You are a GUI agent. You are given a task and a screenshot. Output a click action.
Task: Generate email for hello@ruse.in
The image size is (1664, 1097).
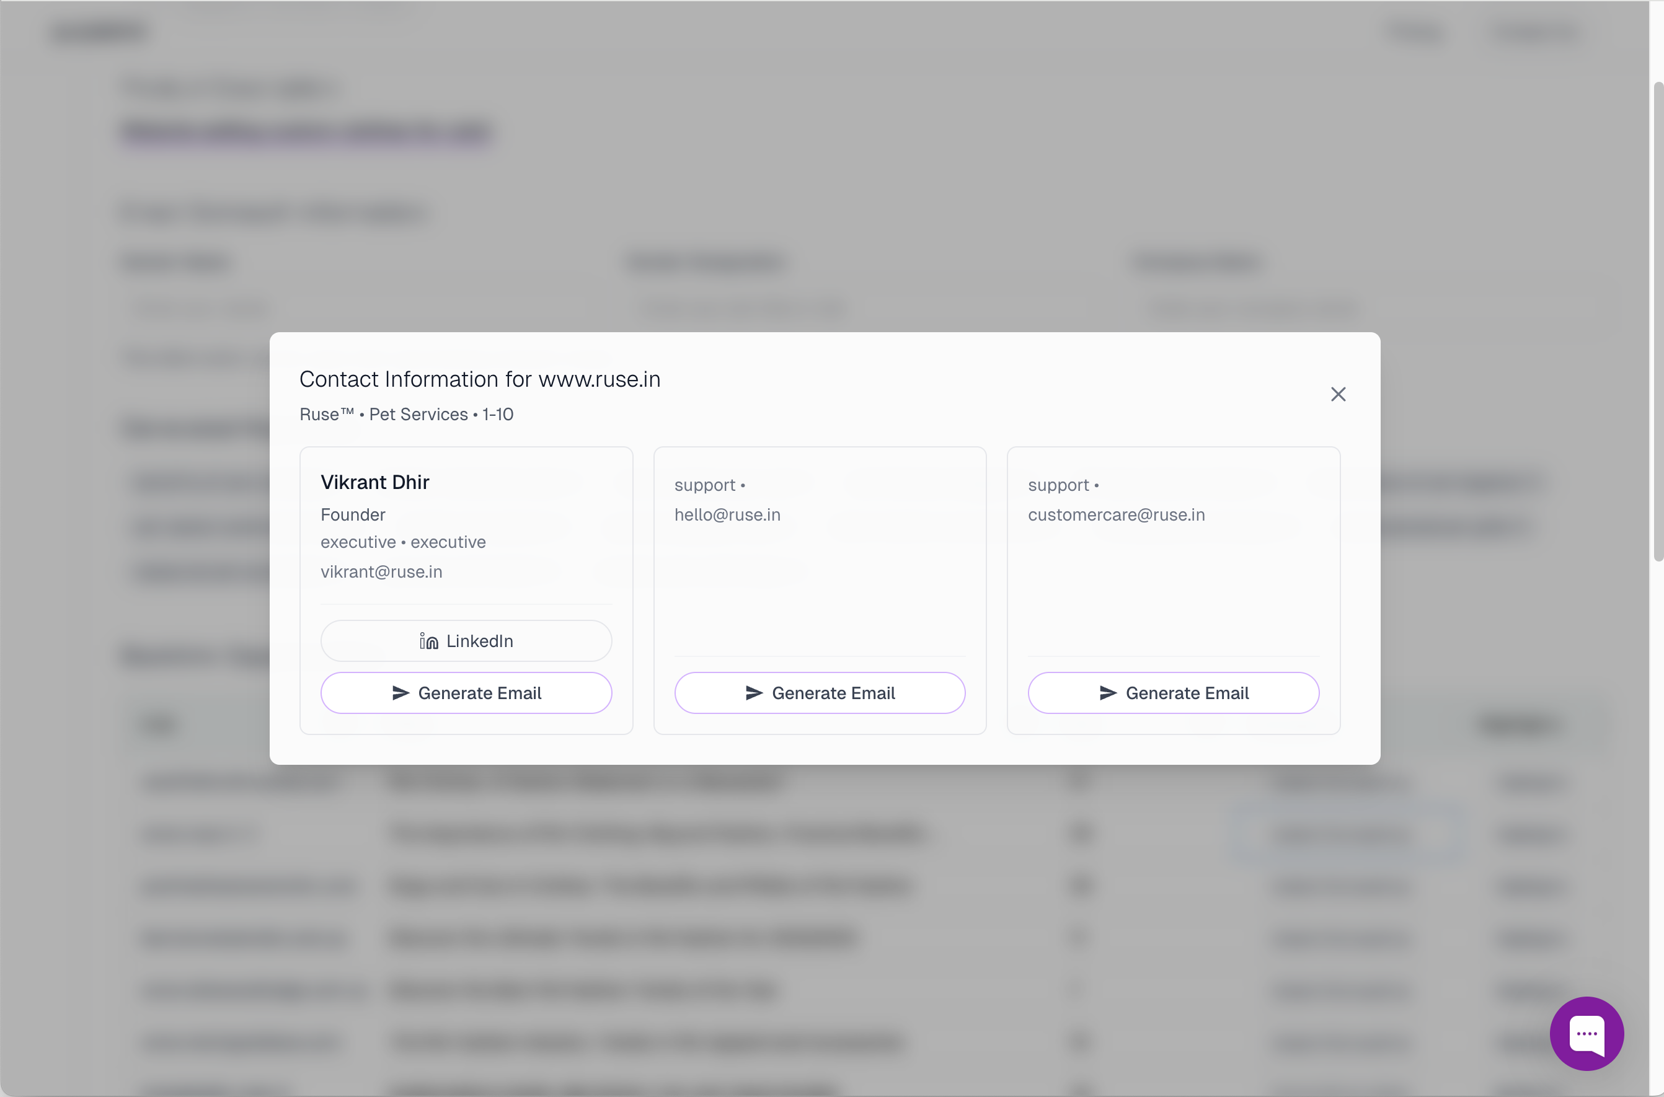(x=820, y=693)
